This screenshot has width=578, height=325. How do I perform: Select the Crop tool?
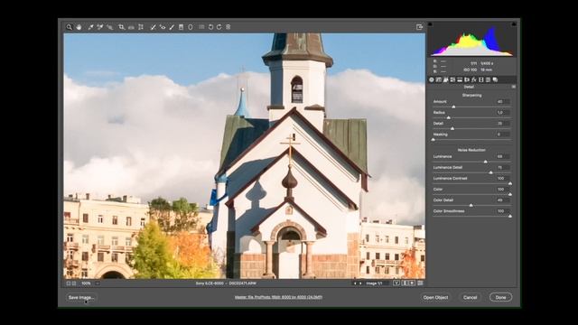pos(121,27)
